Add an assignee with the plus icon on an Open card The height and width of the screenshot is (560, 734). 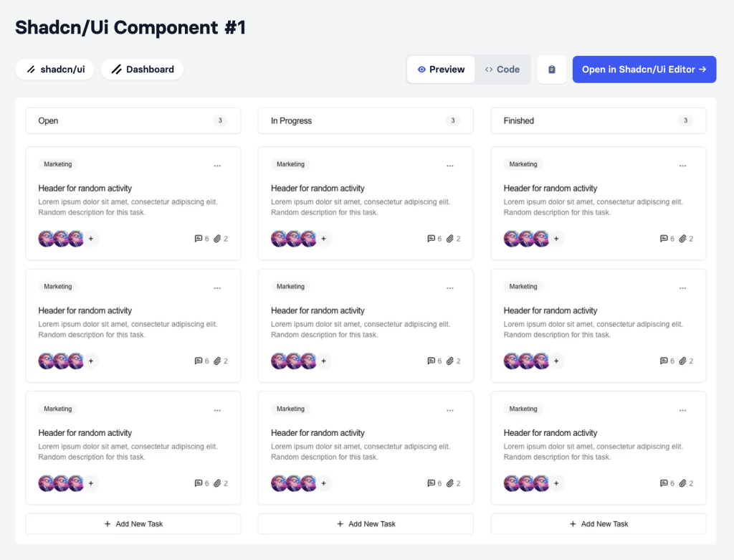click(x=90, y=239)
